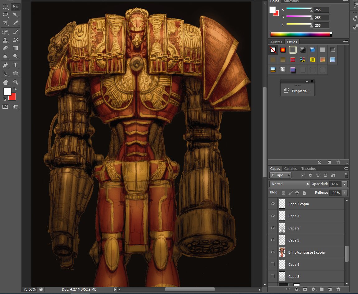Lock transparent pixels of the layer
Screen dimensions: 358x294
283,193
